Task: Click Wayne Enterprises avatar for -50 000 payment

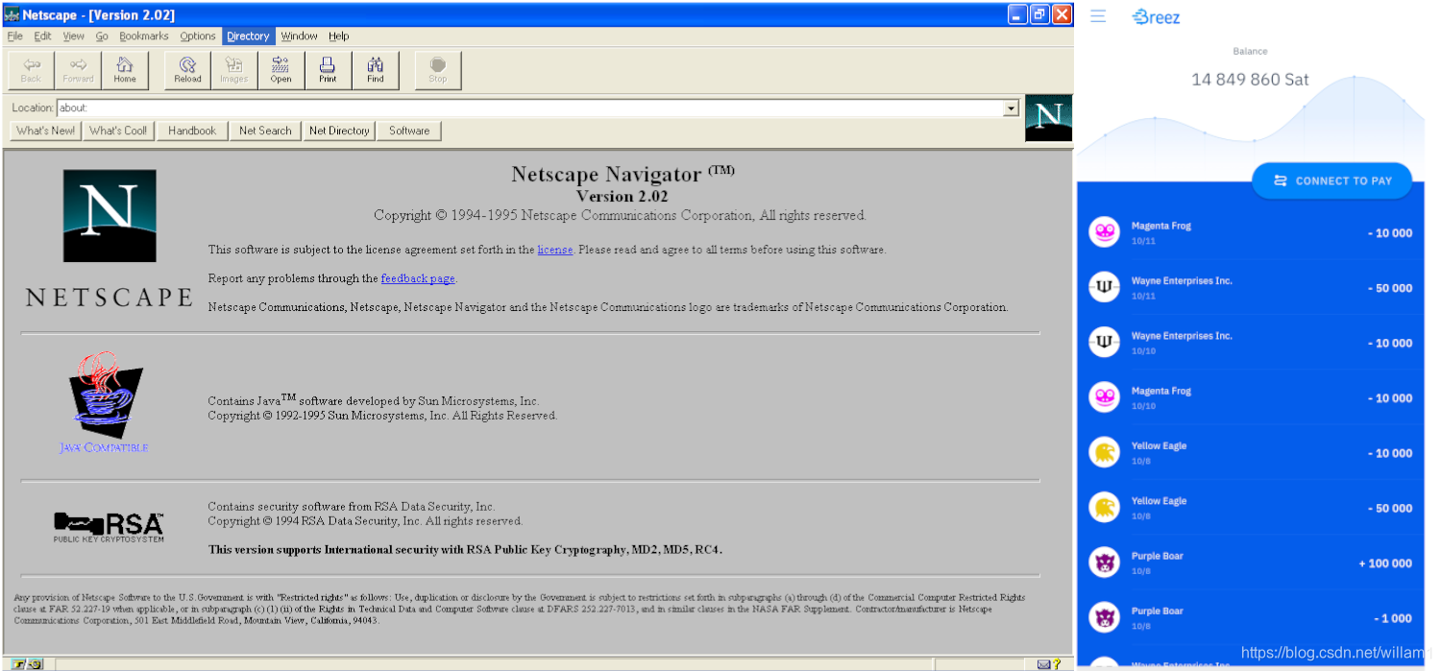Action: tap(1105, 287)
